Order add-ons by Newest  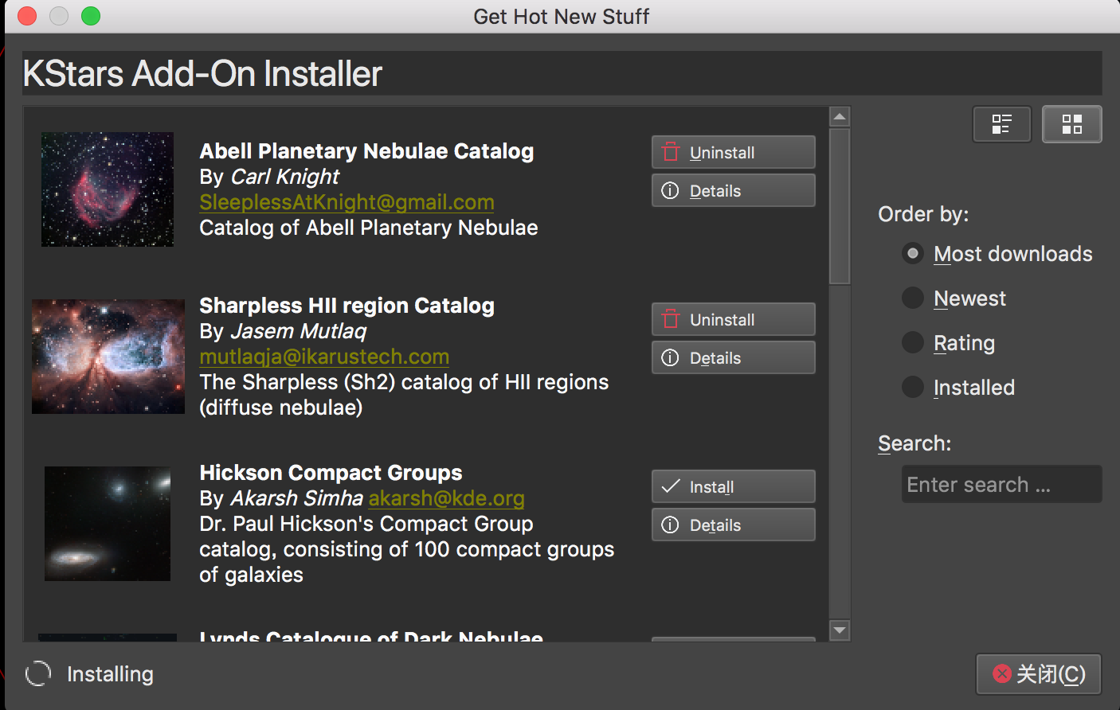pos(954,298)
